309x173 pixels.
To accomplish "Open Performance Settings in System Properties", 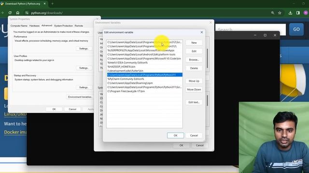I will (84, 49).
